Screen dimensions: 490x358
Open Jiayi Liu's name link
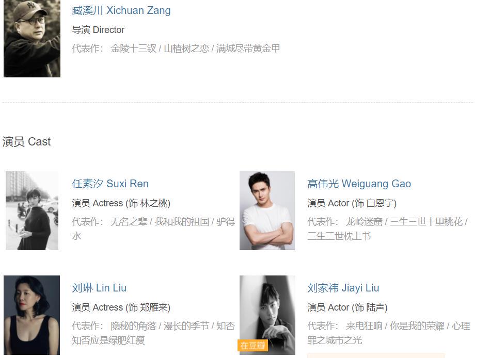pyautogui.click(x=343, y=288)
